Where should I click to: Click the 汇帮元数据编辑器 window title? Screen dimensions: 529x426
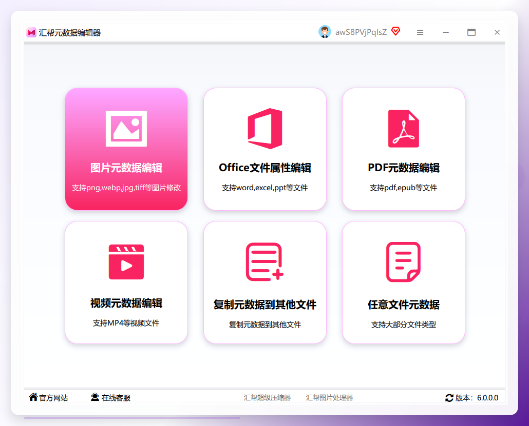(70, 33)
